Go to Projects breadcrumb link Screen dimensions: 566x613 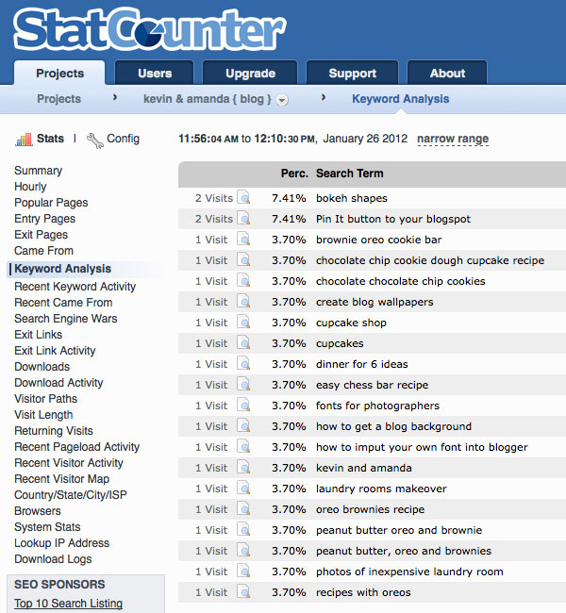click(58, 99)
